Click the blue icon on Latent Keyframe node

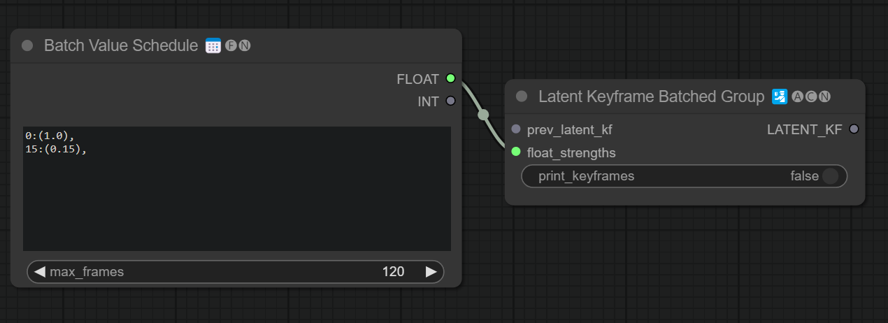point(779,96)
